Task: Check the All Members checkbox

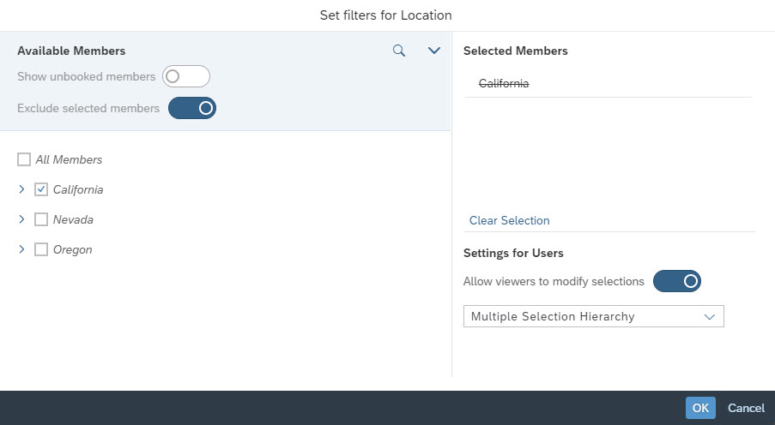Action: tap(24, 159)
